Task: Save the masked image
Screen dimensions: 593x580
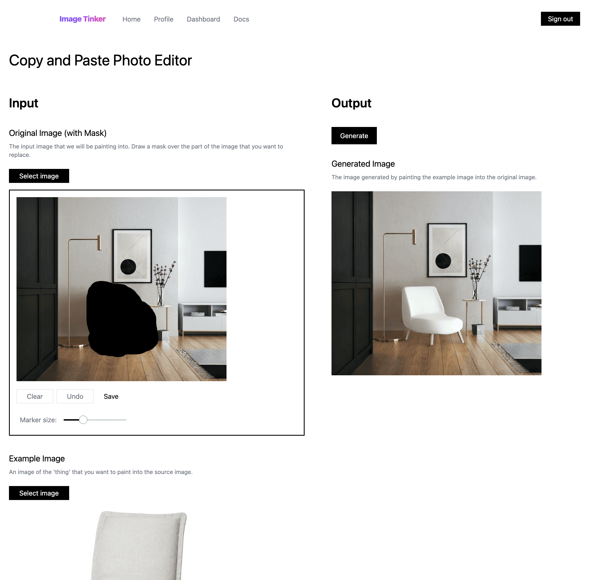Action: [x=111, y=396]
